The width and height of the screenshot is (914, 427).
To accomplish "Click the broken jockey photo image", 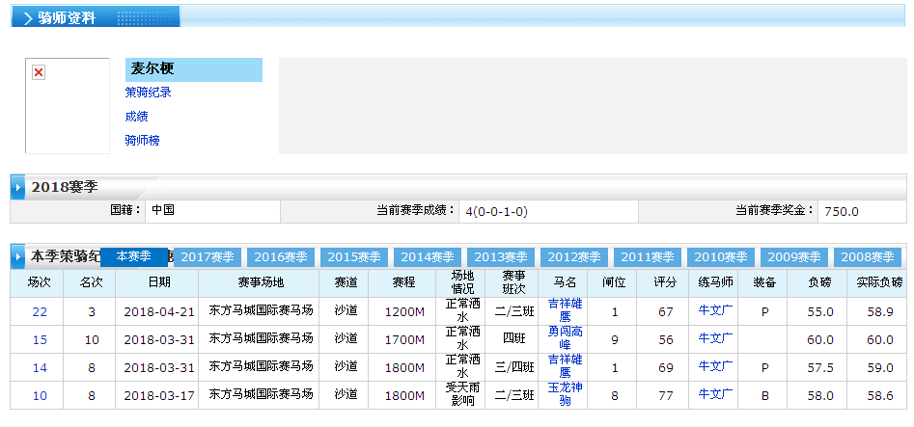I will (39, 72).
